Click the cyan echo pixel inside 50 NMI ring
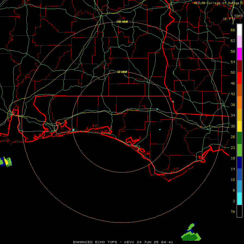Image resolution: width=244 pixels, height=244 pixels. [160, 130]
